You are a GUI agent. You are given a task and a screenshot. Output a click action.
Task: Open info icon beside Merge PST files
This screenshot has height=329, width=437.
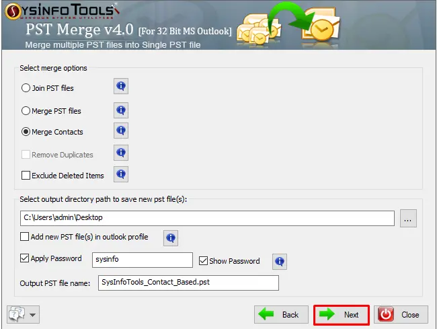pyautogui.click(x=121, y=110)
